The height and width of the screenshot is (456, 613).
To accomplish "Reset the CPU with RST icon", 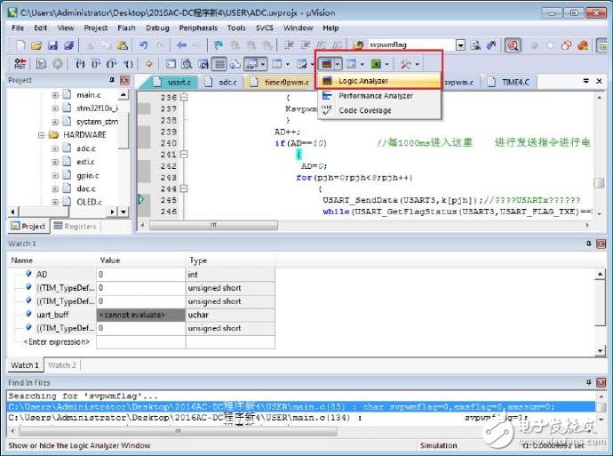I will point(20,63).
